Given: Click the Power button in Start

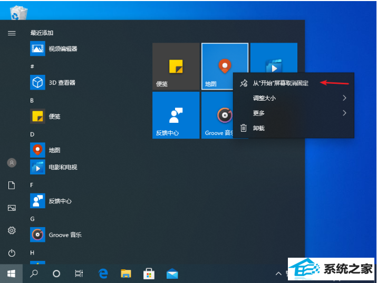Looking at the screenshot, I should point(12,253).
